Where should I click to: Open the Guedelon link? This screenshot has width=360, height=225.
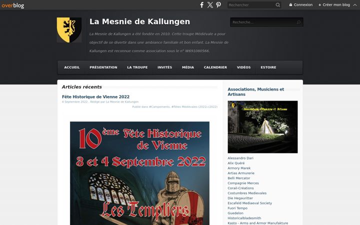click(235, 213)
